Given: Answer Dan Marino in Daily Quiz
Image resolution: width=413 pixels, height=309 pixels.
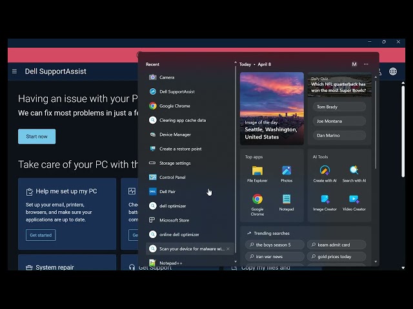Looking at the screenshot, I should tap(339, 136).
